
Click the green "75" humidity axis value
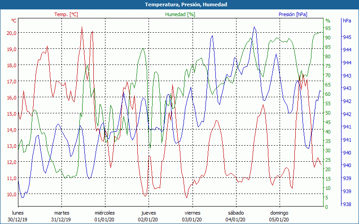(328, 66)
